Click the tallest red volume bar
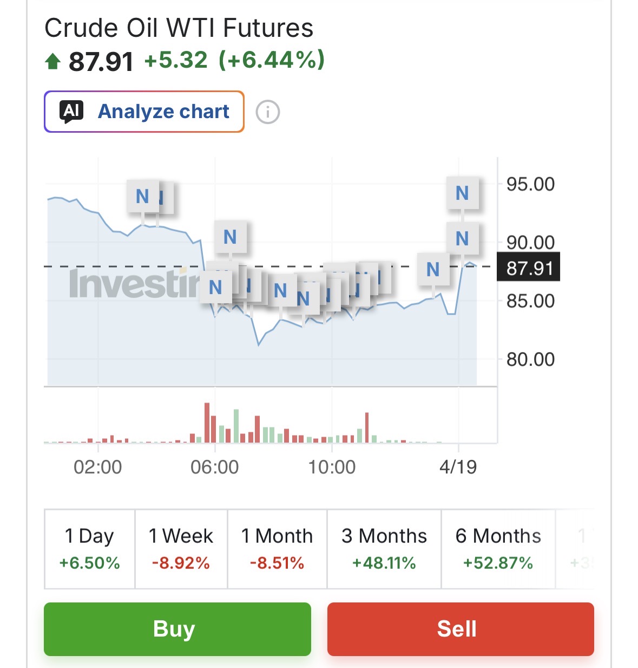The image size is (638, 668). tap(207, 423)
